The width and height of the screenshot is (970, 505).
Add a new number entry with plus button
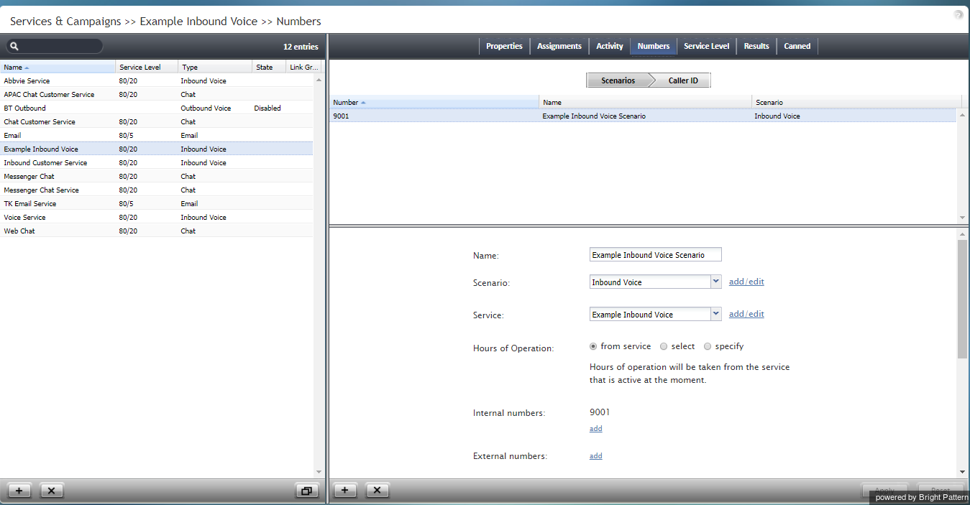click(345, 491)
